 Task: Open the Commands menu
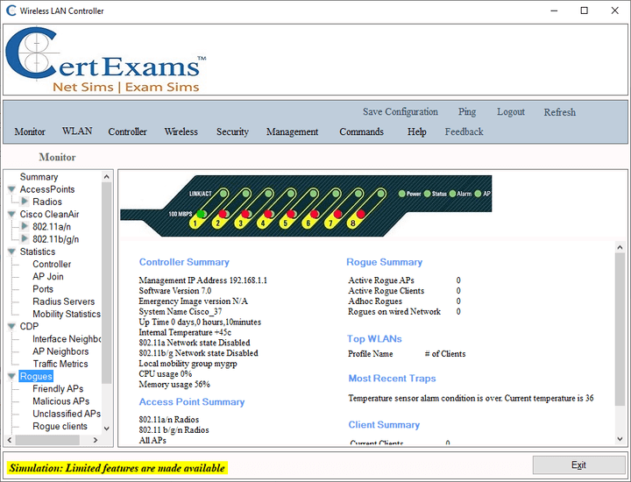(x=361, y=131)
